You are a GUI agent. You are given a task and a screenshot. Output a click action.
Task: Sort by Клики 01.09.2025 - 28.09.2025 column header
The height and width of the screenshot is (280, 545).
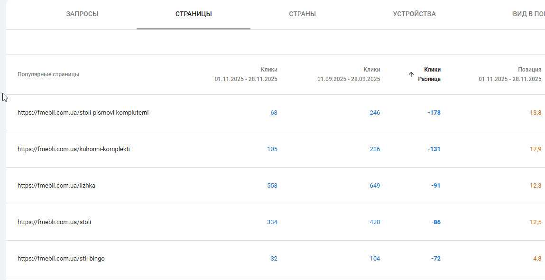349,74
